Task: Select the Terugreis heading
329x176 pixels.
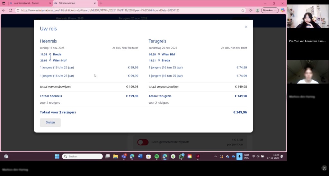Action: [x=157, y=41]
